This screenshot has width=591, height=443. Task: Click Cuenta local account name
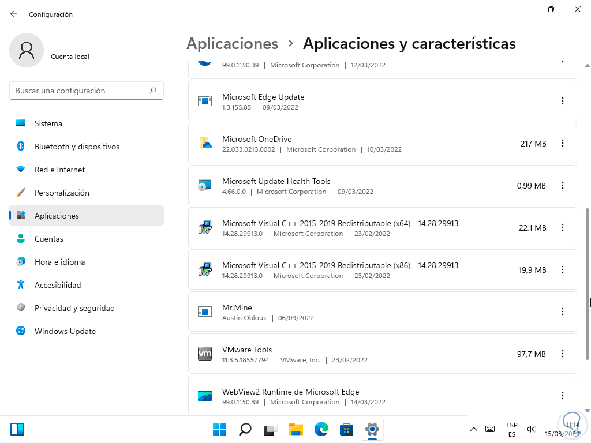pos(70,57)
